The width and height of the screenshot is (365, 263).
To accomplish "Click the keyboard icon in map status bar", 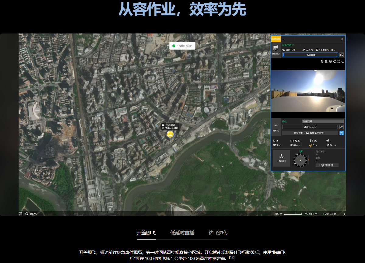I will coord(20,214).
